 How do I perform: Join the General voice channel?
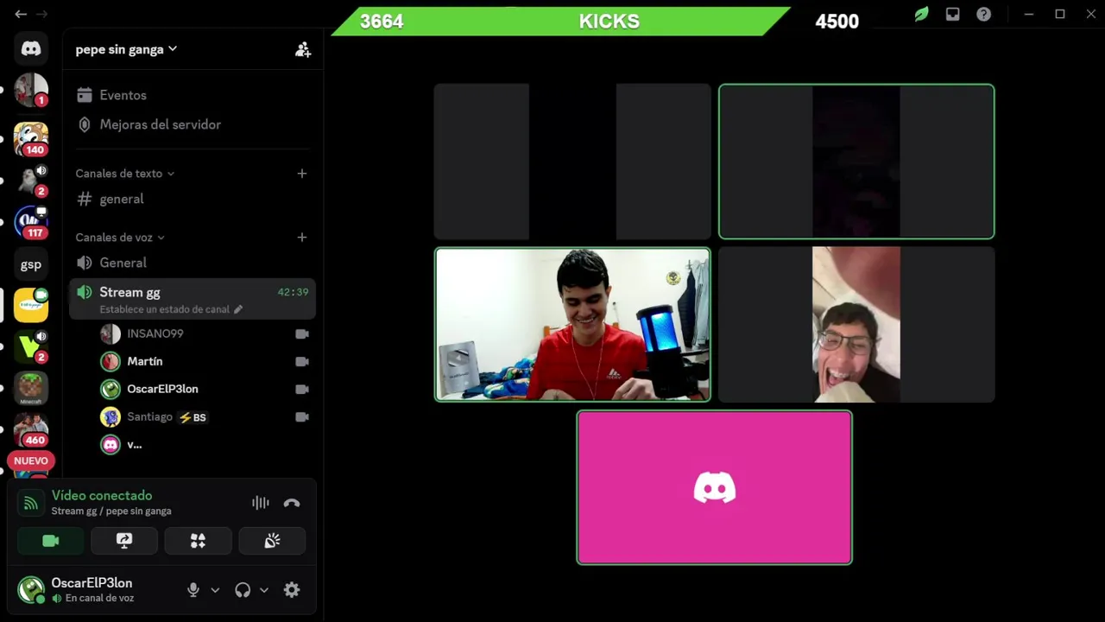[x=192, y=263]
